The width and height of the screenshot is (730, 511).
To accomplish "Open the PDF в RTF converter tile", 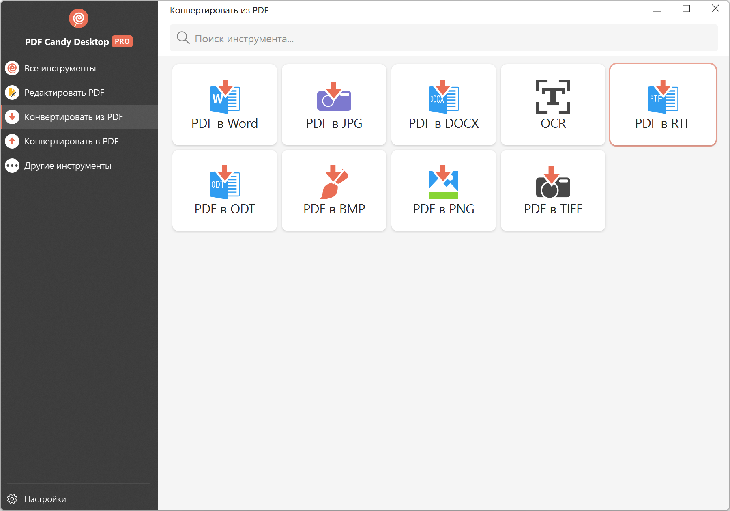I will point(663,105).
